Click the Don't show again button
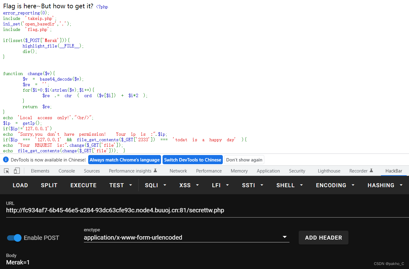The height and width of the screenshot is (269, 409). (x=244, y=160)
